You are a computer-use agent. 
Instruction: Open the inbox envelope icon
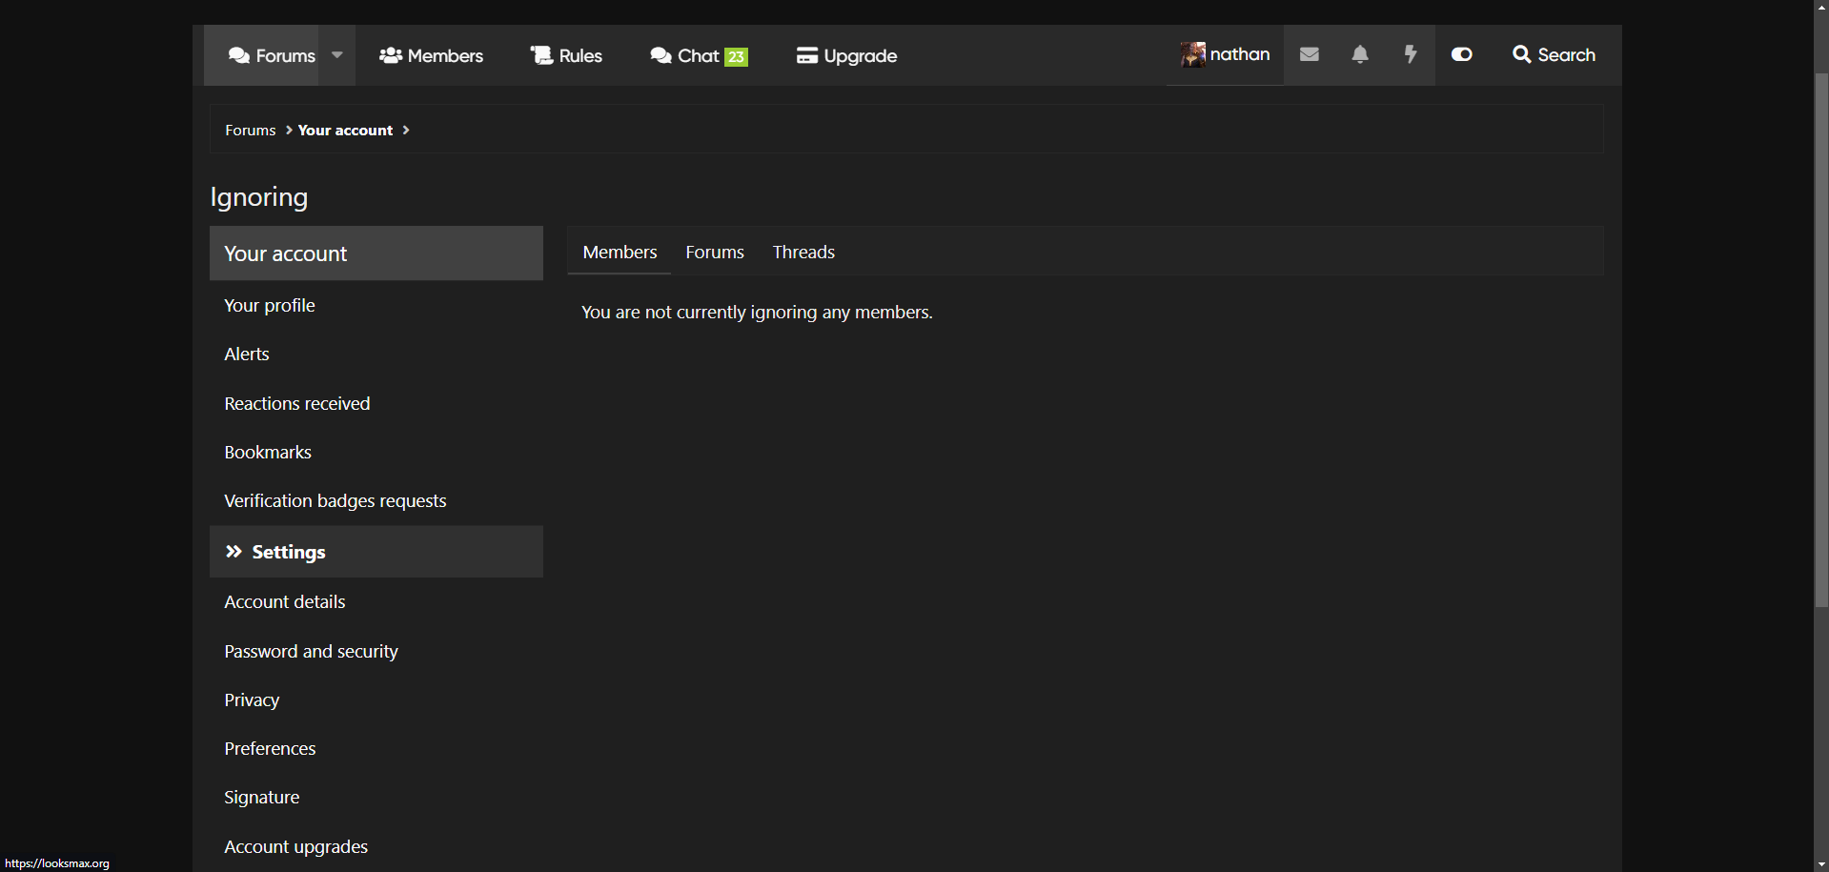coord(1309,54)
